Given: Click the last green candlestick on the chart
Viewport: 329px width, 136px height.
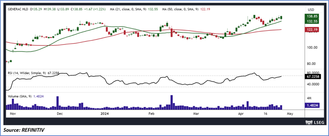Looking at the screenshot, I should click(x=281, y=18).
